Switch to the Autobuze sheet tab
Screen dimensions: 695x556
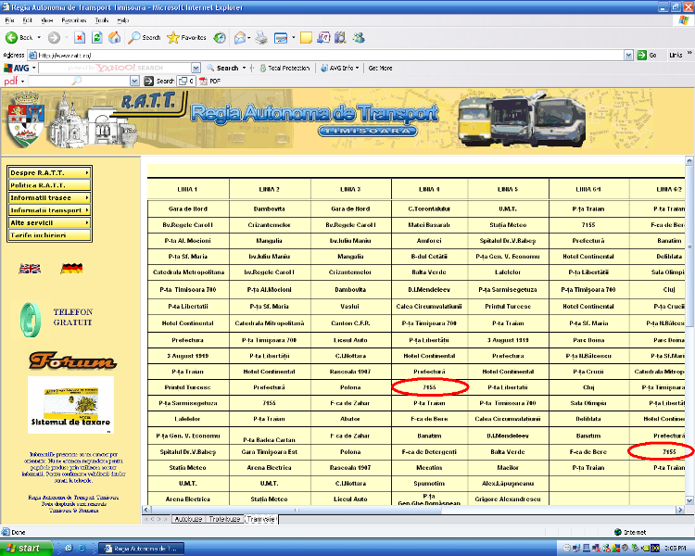point(188,519)
